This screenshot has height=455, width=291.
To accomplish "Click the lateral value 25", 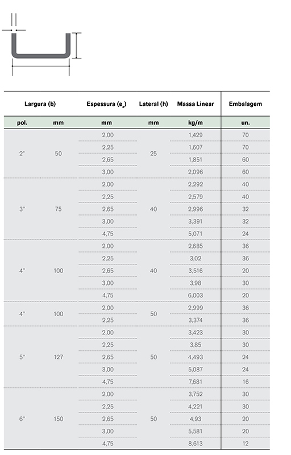I will [x=153, y=154].
